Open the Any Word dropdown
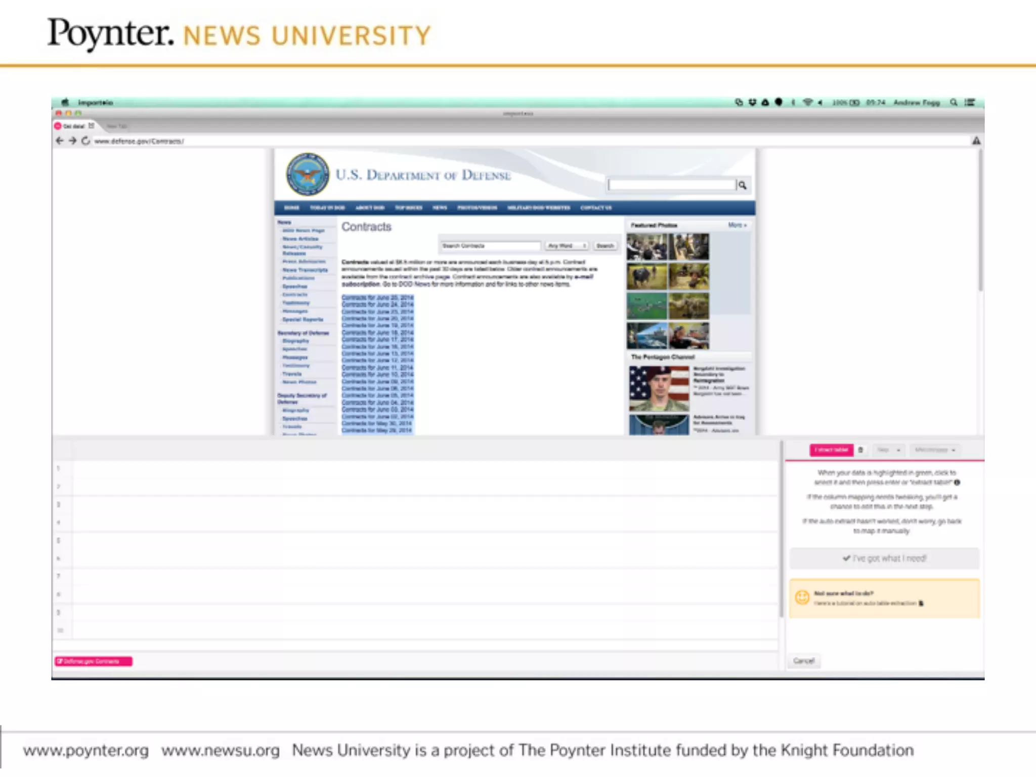This screenshot has width=1036, height=777. point(567,246)
